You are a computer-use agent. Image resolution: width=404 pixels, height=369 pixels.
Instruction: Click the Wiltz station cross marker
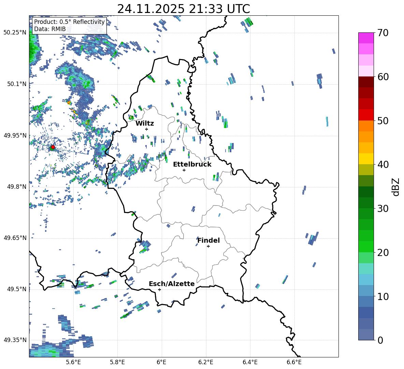pyautogui.click(x=147, y=129)
